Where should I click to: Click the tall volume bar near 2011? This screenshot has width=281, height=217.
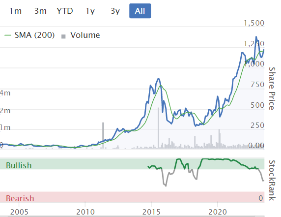click(103, 135)
